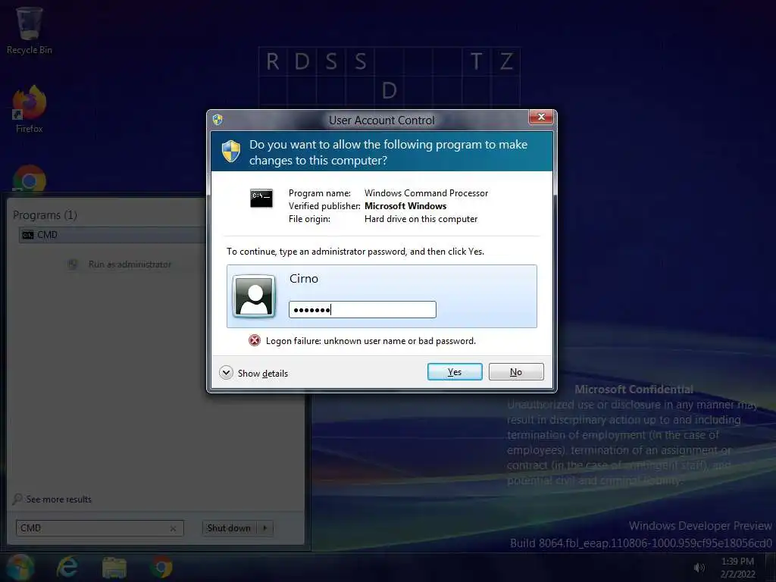Open the Recycle Bin desktop icon
The image size is (776, 582).
pos(30,30)
